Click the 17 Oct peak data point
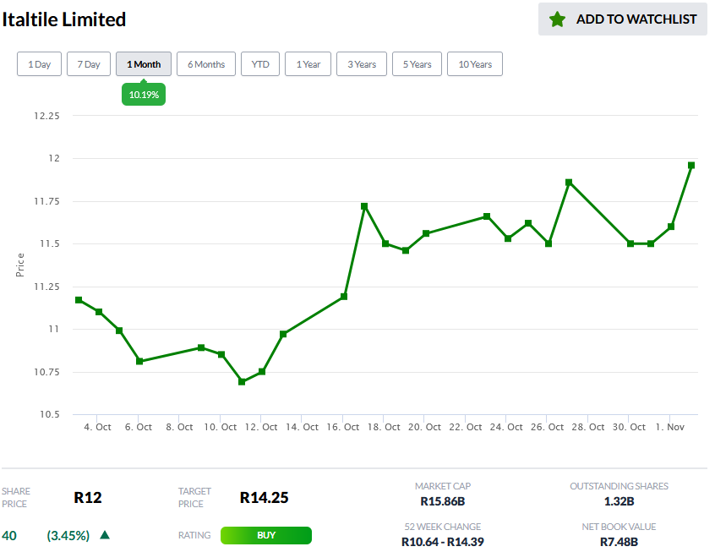 pos(364,206)
